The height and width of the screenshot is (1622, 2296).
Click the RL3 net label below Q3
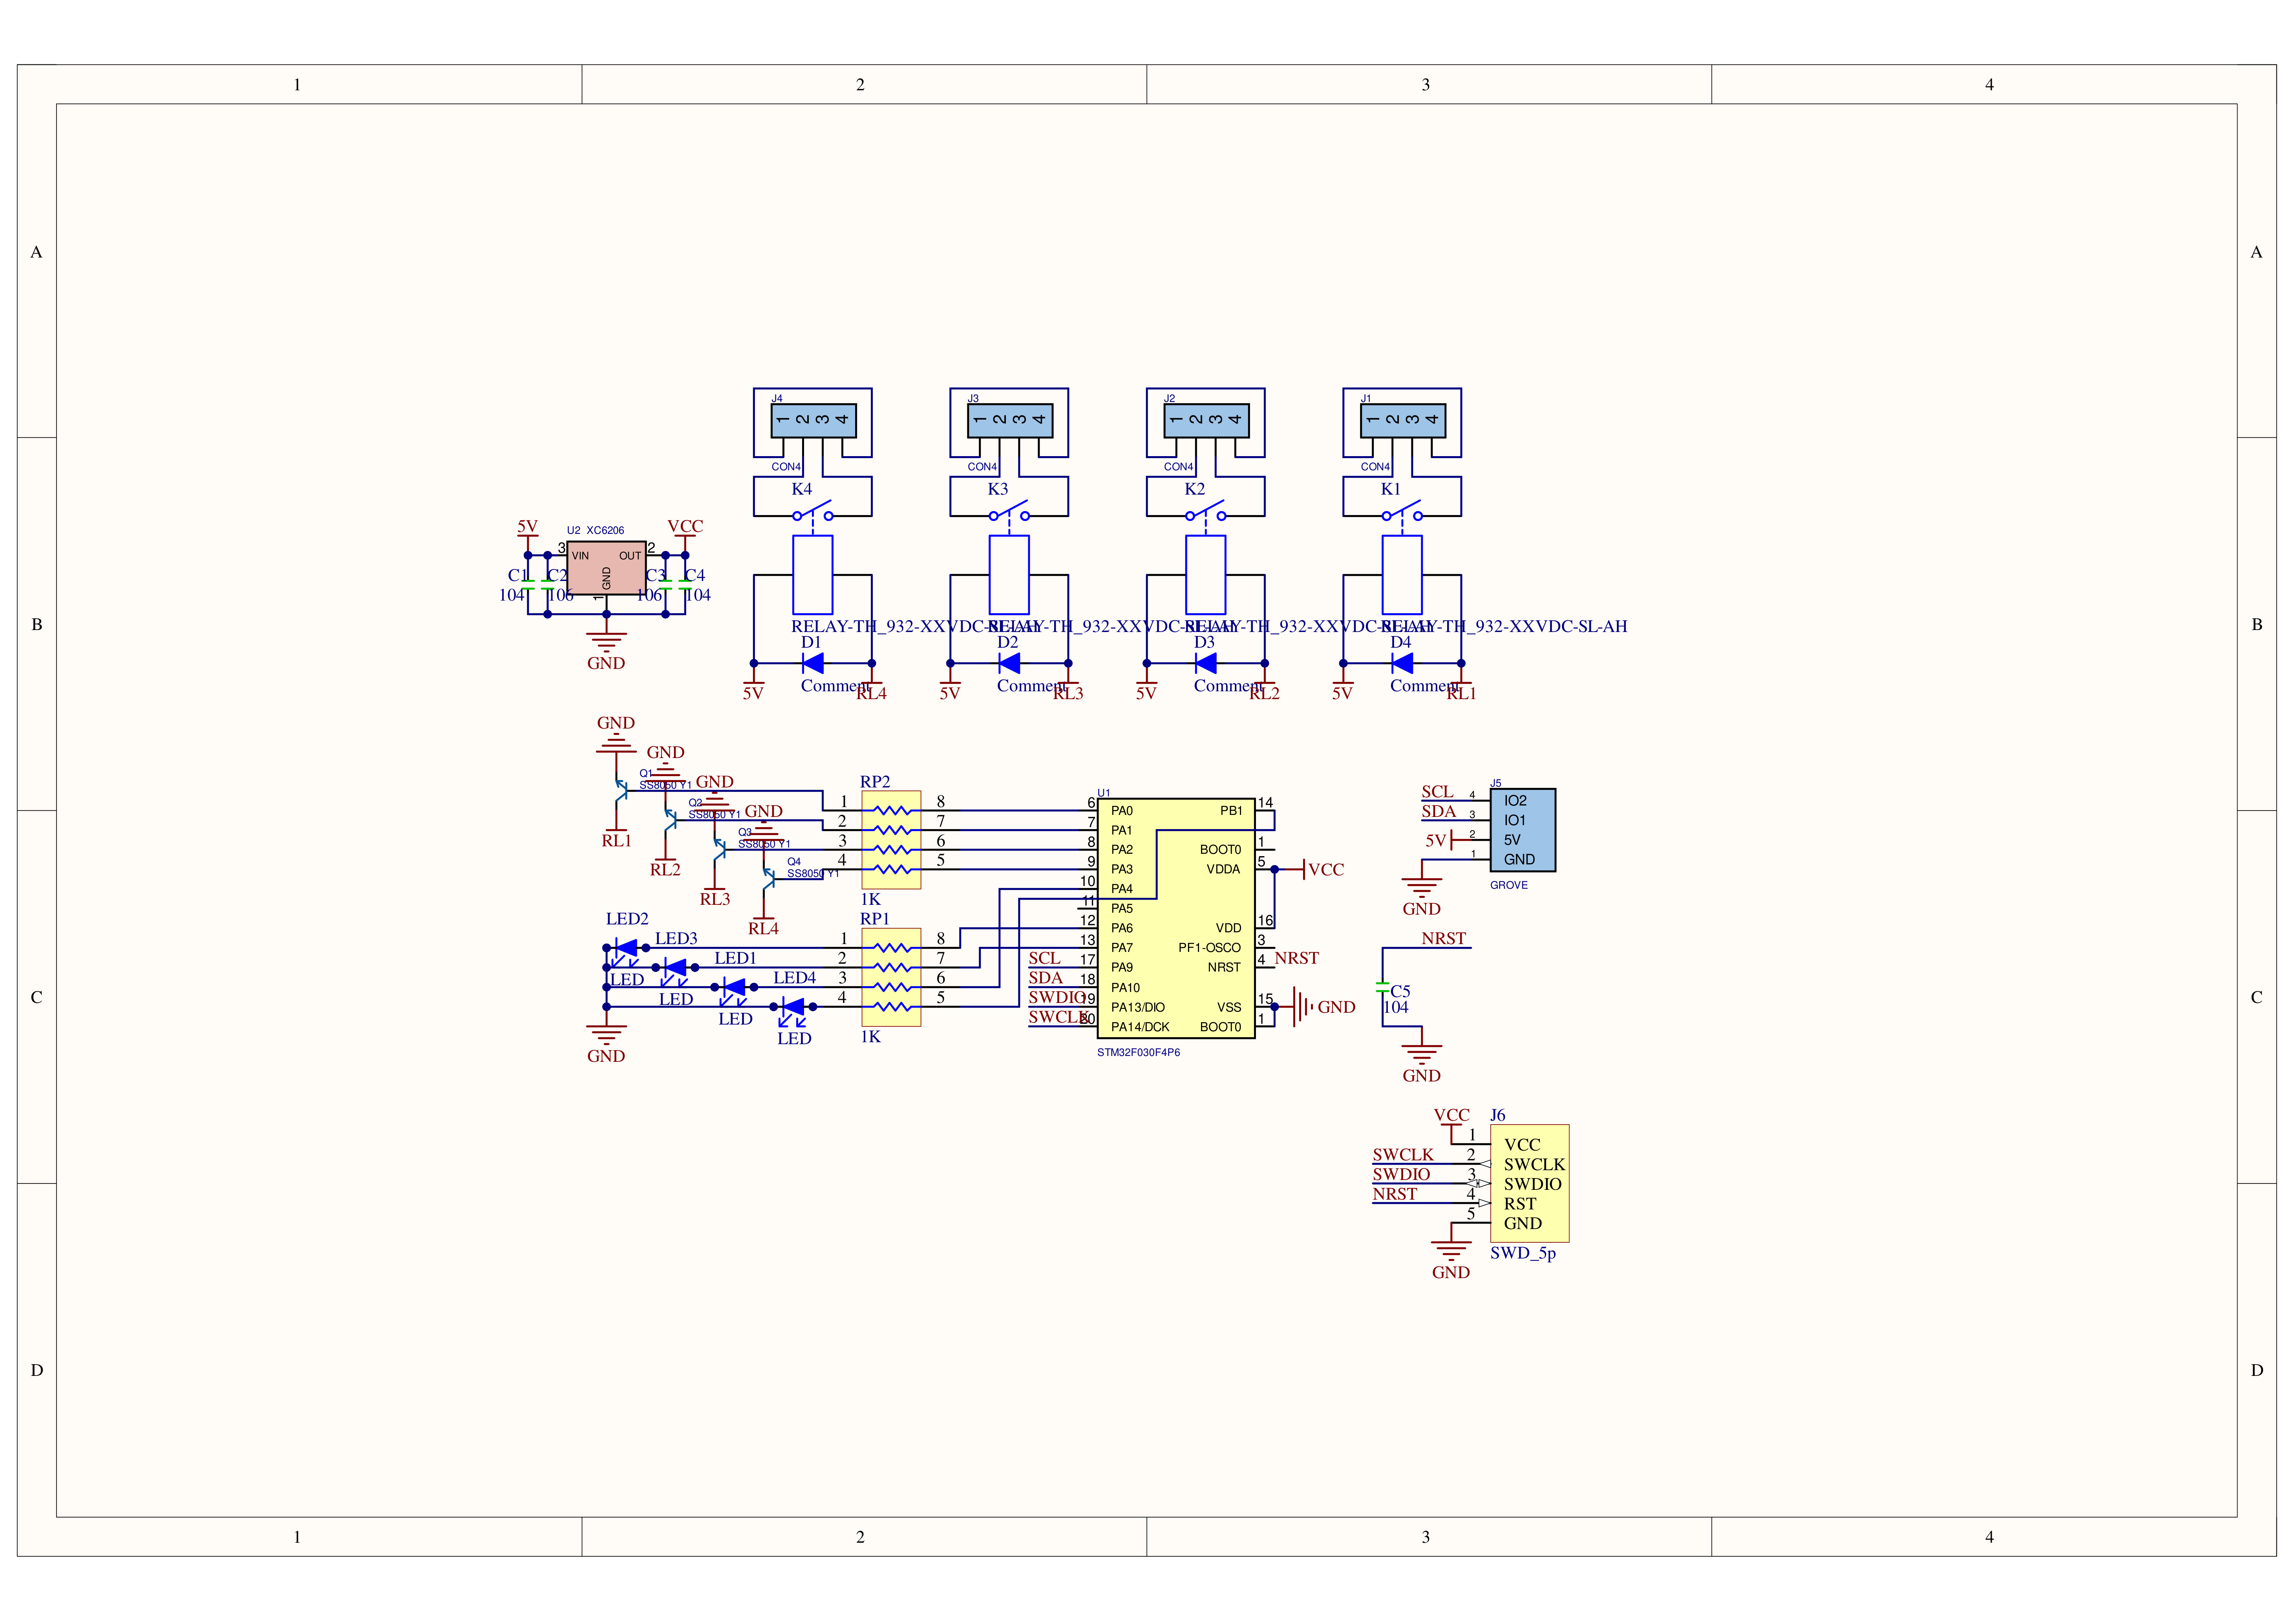pyautogui.click(x=715, y=900)
